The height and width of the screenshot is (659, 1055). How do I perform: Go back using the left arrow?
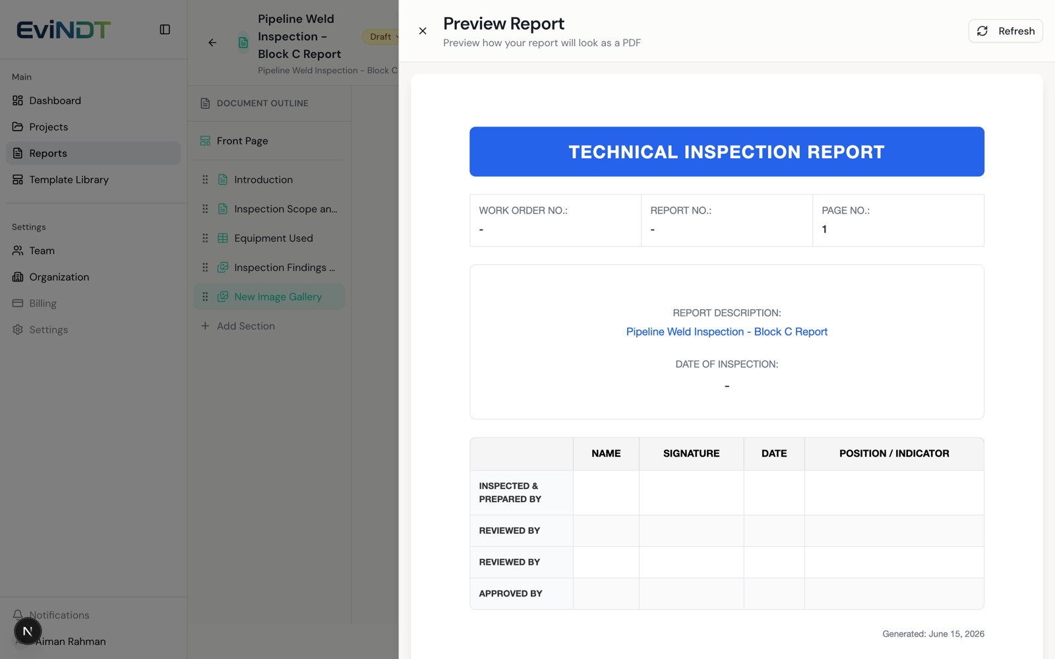click(x=212, y=43)
